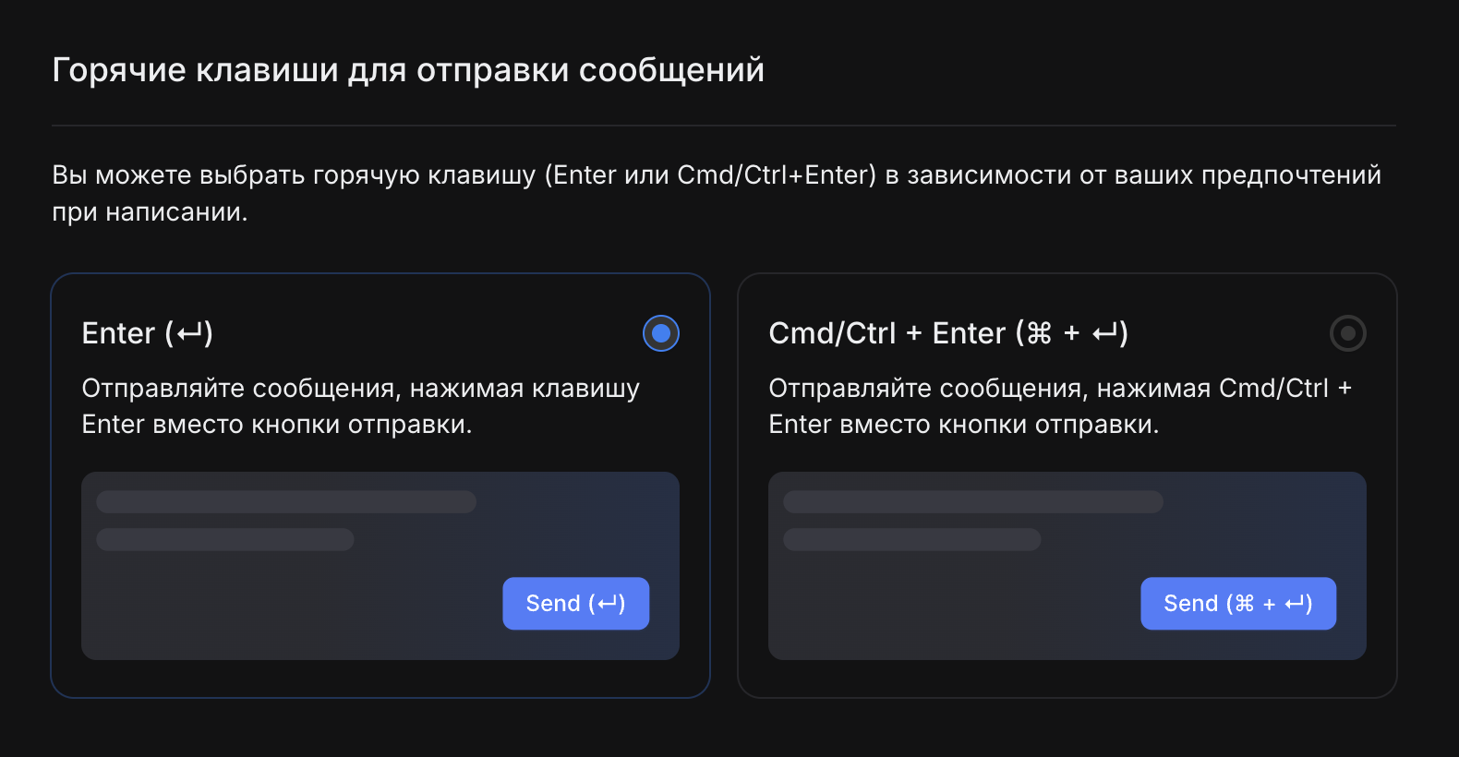Click the "Cmd/Ctrl + Enter" card title text
1459x757 pixels.
pos(886,333)
